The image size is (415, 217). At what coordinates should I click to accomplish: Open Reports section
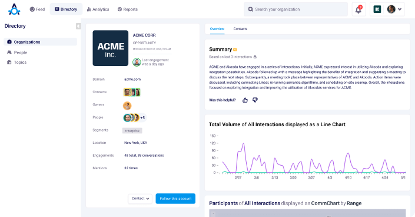pos(128,9)
